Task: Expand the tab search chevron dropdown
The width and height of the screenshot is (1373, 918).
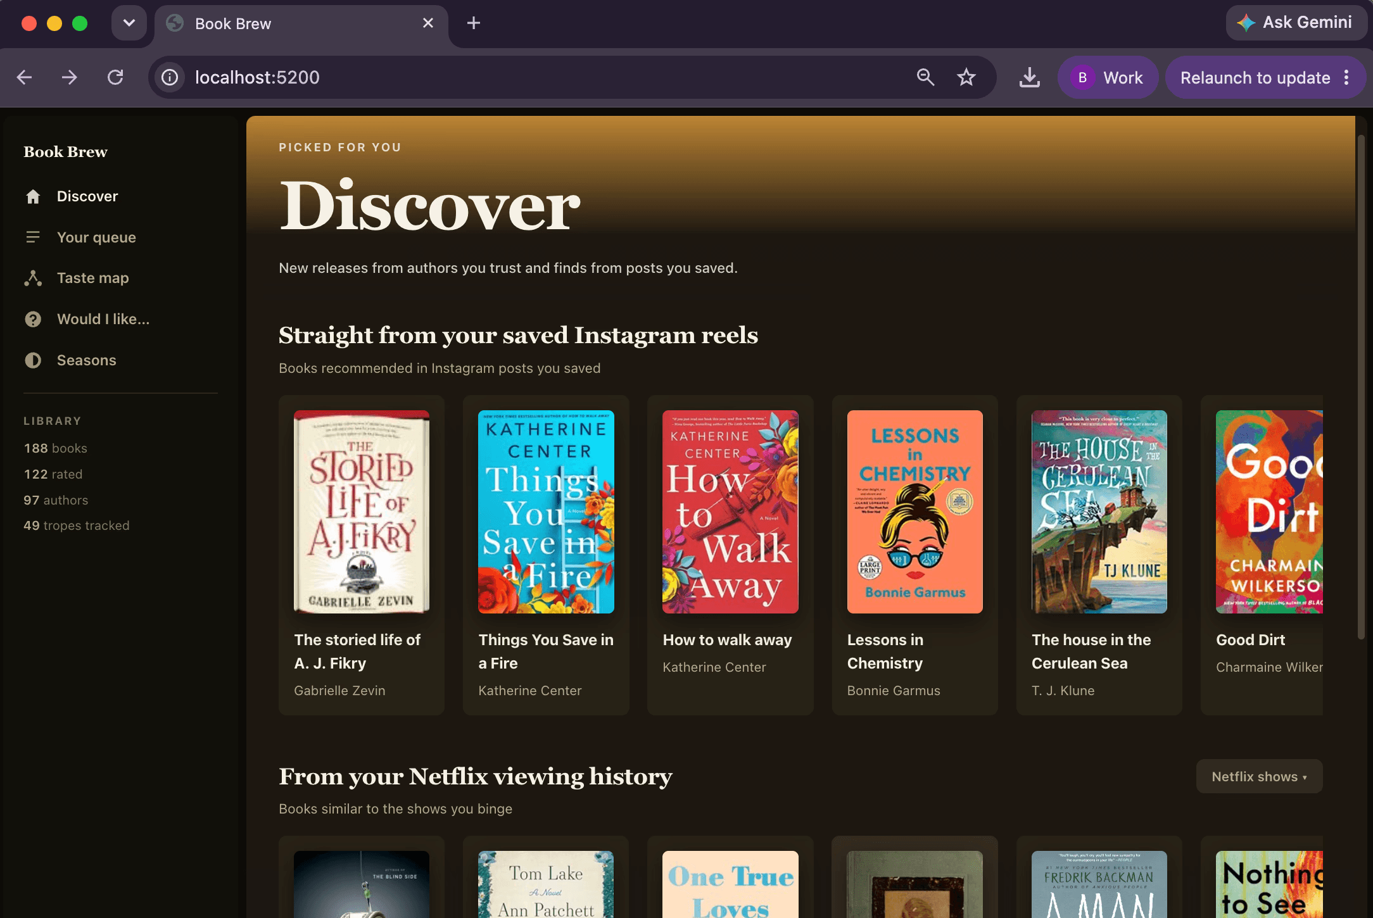Action: 129,23
